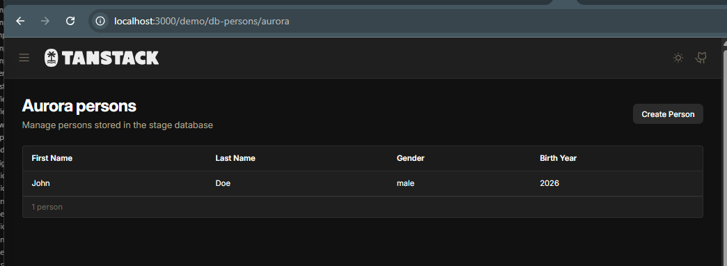
Task: Click the 1 person footer count
Action: tap(47, 207)
